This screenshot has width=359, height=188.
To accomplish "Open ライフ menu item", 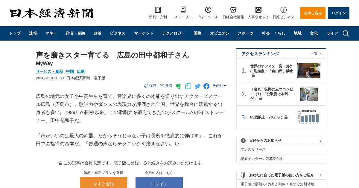I will (x=332, y=33).
